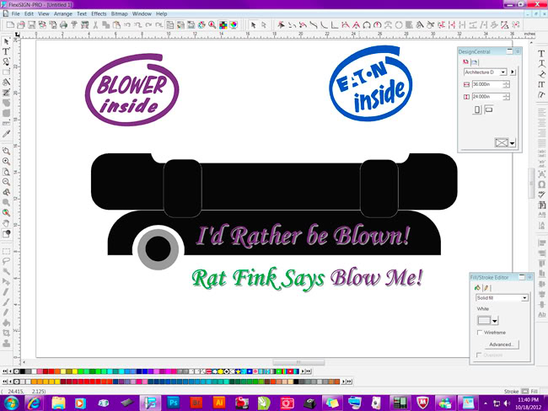Viewport: 548px width, 411px height.
Task: Collapse the DesignCentral panel with its roll-up button
Action: point(510,51)
